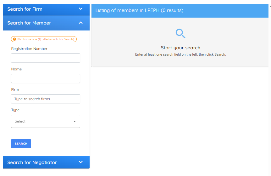Click the Registration Number field label
Screen dimensions: 271x176
(x=29, y=49)
